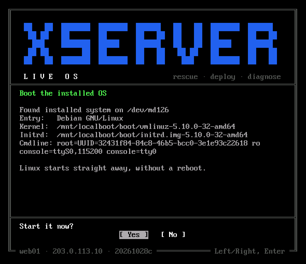Confirm booting with the Yes button
The width and height of the screenshot is (306, 264).
point(134,235)
